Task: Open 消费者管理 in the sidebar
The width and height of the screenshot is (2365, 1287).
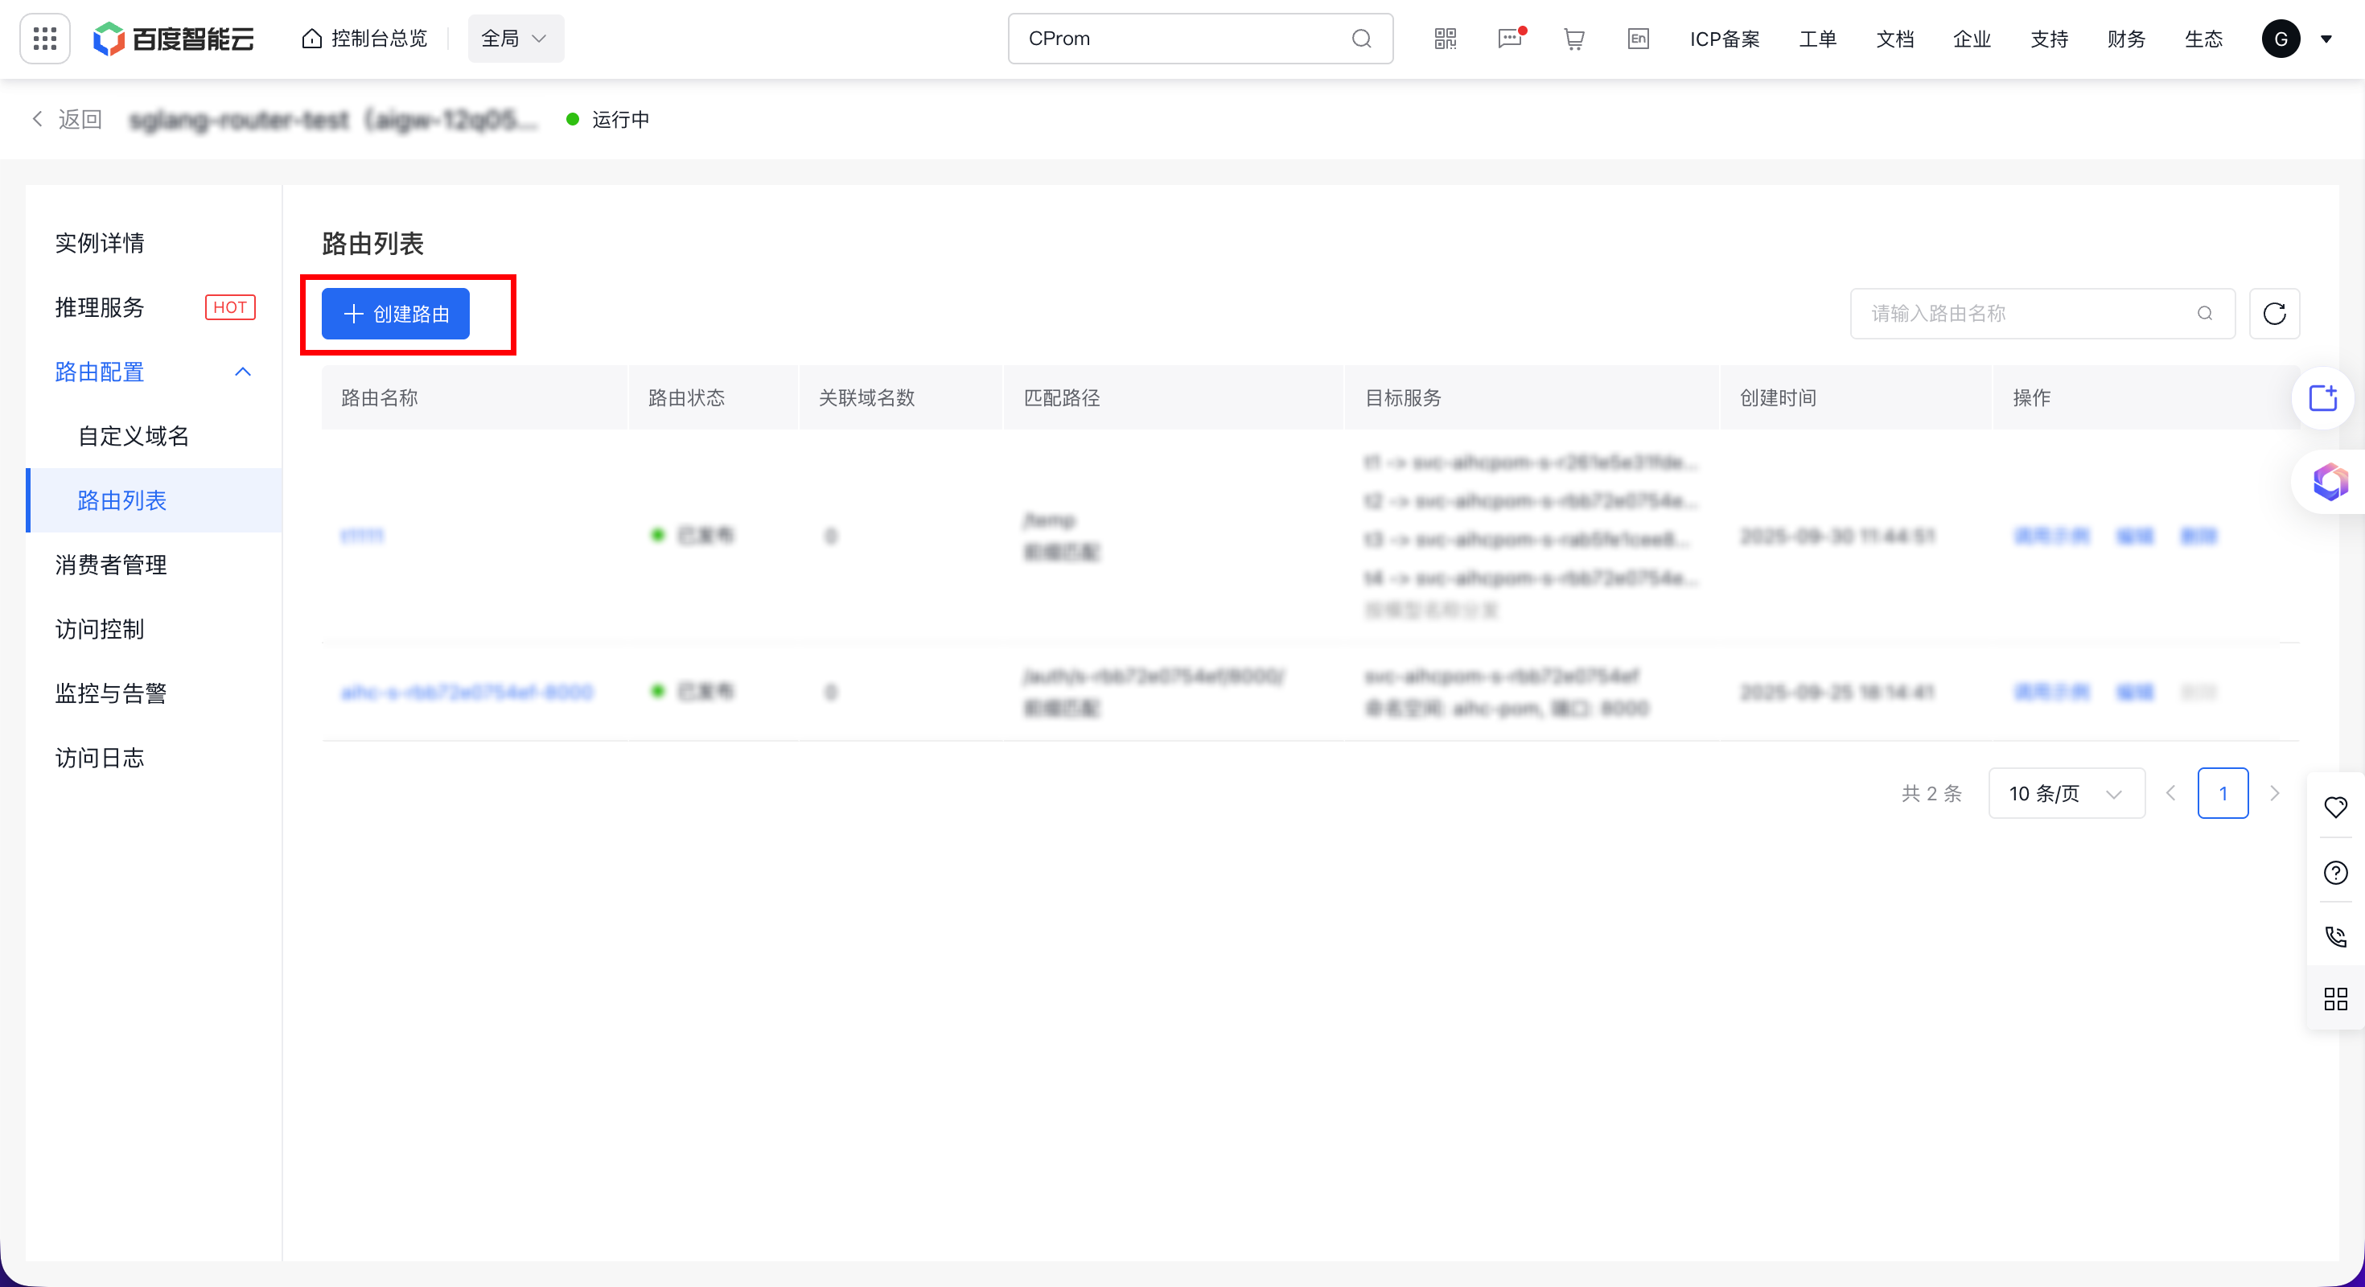Action: click(x=111, y=565)
